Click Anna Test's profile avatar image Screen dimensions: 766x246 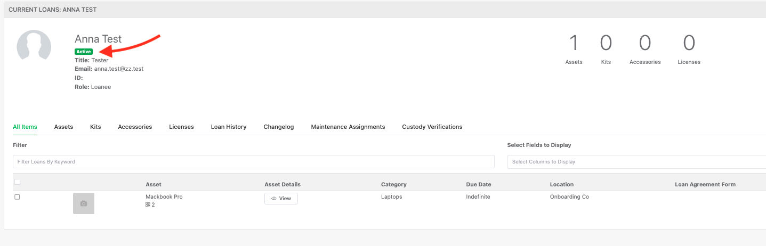(34, 45)
